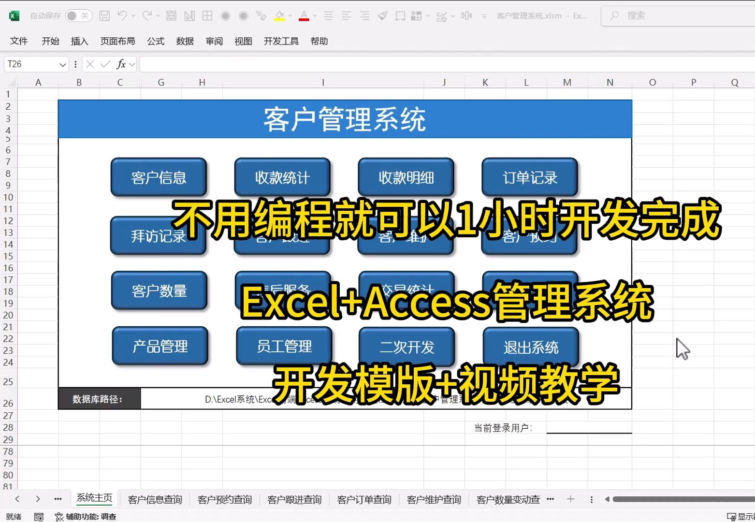Select the column P header
This screenshot has width=755, height=522.
694,82
